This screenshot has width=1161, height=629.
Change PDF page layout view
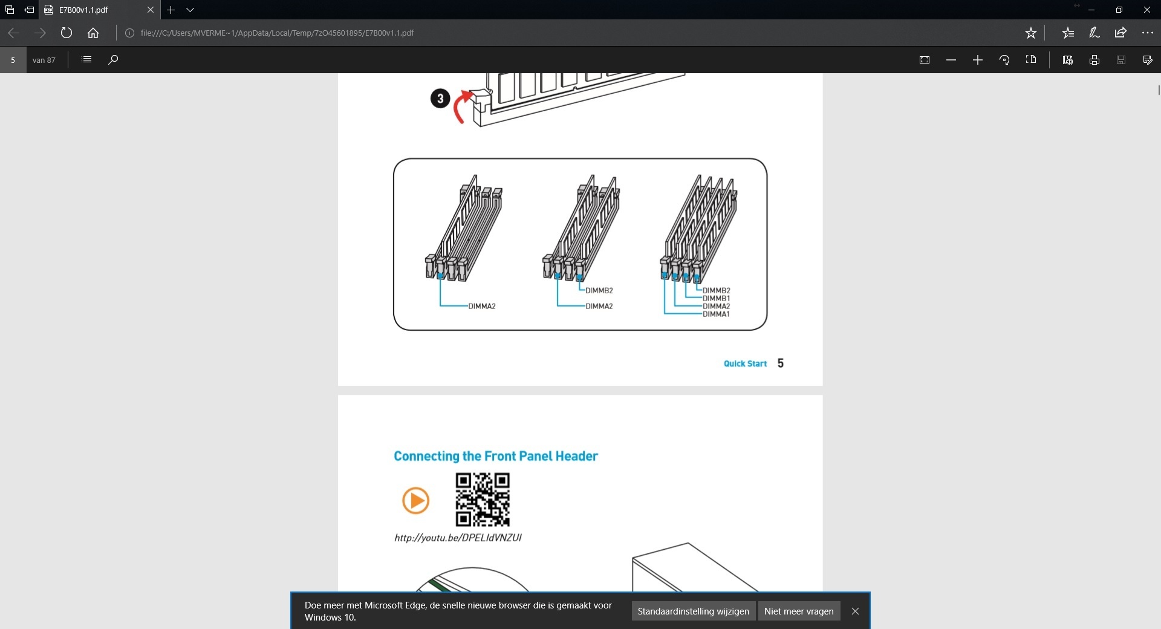pyautogui.click(x=1031, y=60)
